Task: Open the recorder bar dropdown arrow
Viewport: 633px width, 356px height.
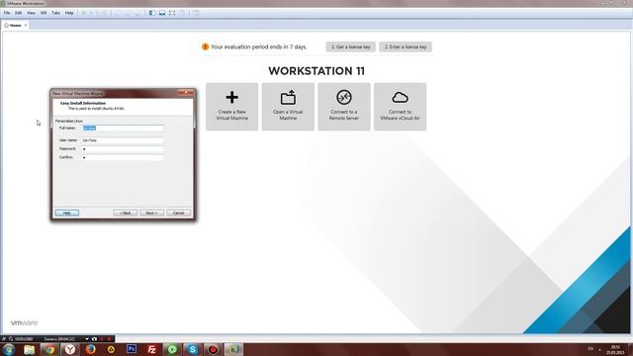Action: [87, 339]
